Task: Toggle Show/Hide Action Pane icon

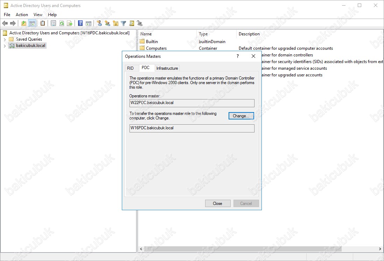Action: (89, 23)
